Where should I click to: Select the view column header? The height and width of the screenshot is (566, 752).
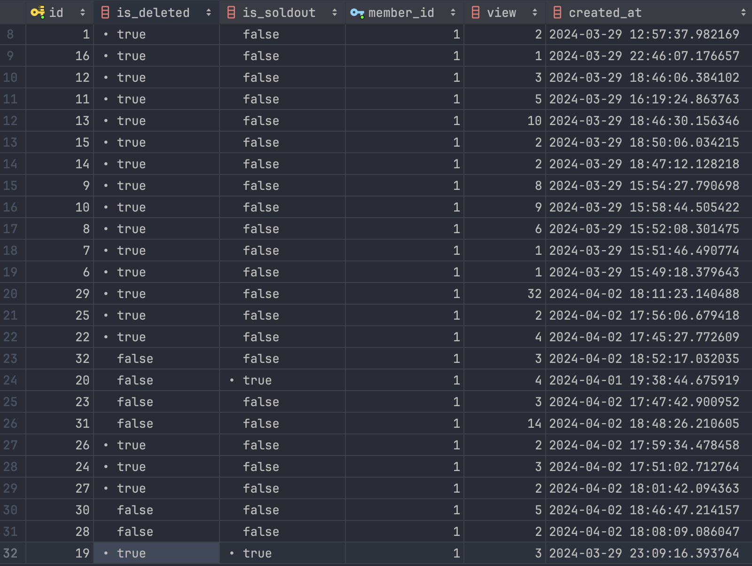[505, 12]
